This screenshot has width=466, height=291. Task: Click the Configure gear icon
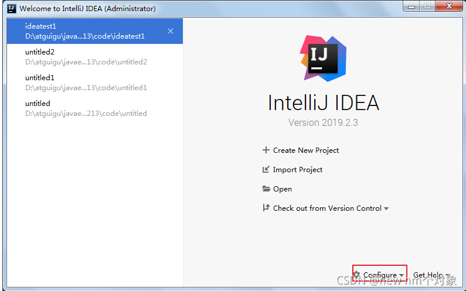point(357,275)
